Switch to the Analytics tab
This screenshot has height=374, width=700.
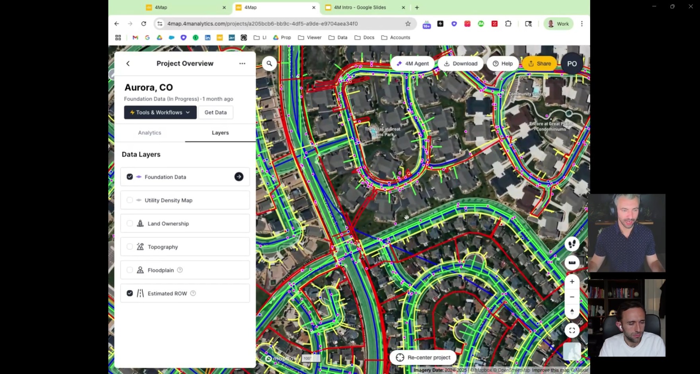point(150,133)
